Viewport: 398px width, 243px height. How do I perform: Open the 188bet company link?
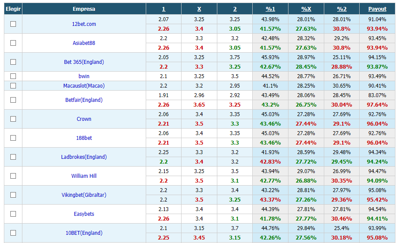(84, 138)
